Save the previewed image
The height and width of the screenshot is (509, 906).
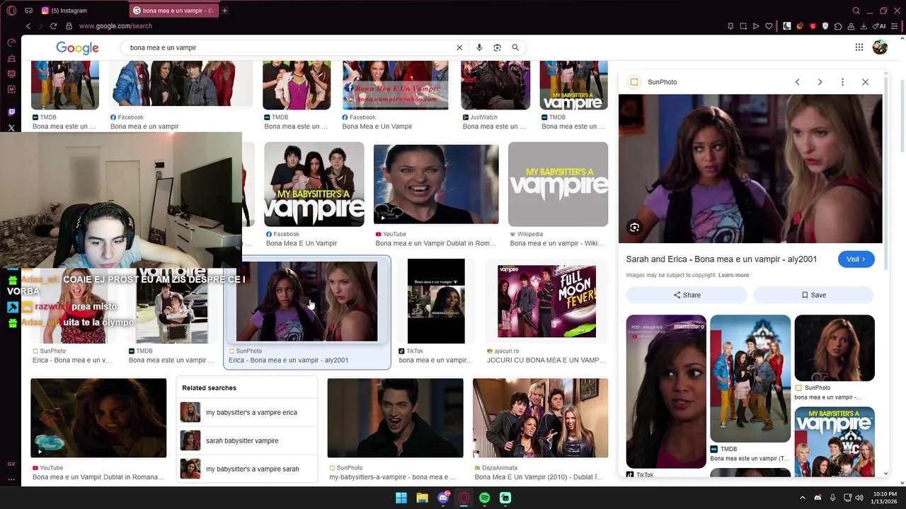[x=813, y=295]
